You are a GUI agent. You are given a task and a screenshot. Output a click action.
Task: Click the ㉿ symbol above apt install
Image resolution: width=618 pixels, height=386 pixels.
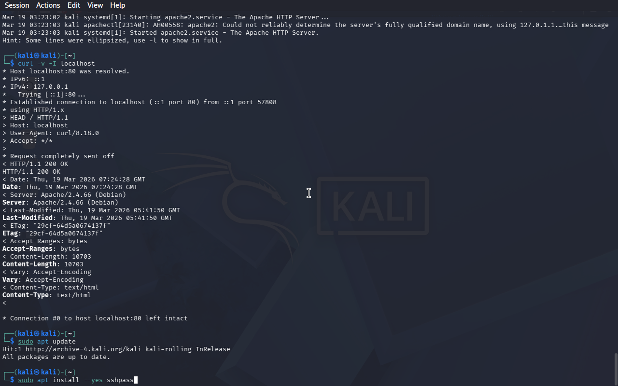[x=37, y=372]
